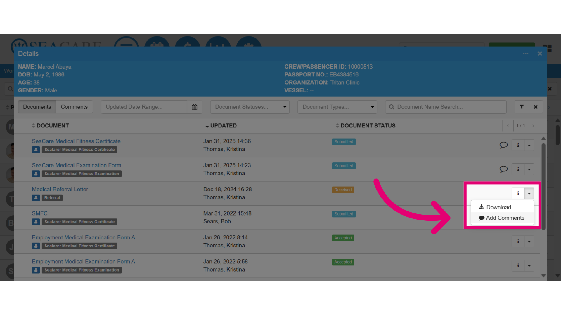Click Seafarer Medical Fitness Examination tag under SeaCare Examination Form
Screen dimensions: 561x315
point(82,174)
